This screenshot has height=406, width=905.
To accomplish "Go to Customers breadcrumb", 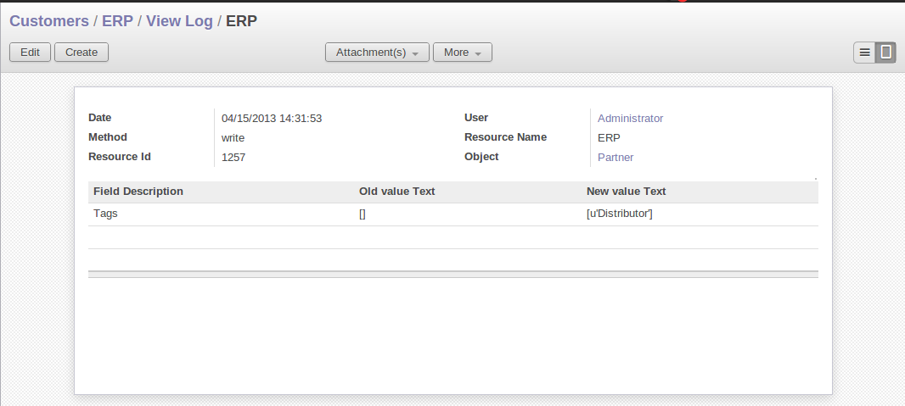I will (x=49, y=21).
